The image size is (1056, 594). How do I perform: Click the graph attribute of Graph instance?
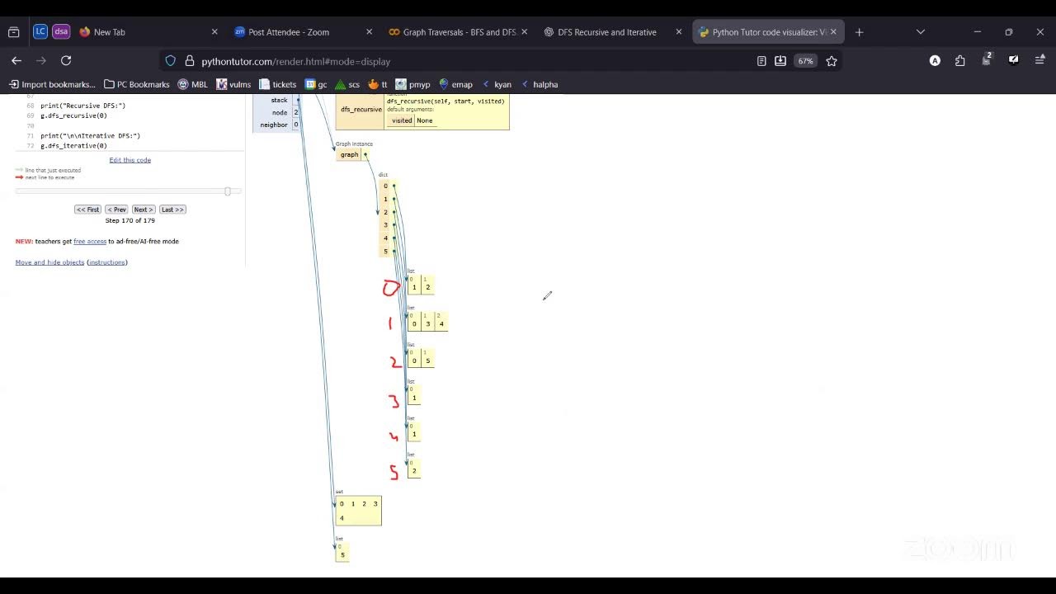pos(349,154)
